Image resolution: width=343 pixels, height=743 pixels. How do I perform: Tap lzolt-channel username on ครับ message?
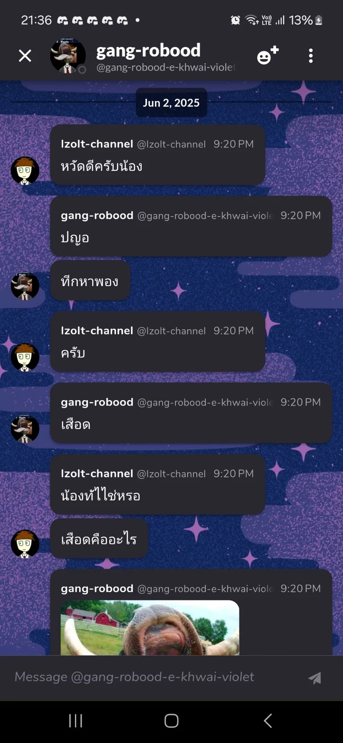tap(97, 330)
